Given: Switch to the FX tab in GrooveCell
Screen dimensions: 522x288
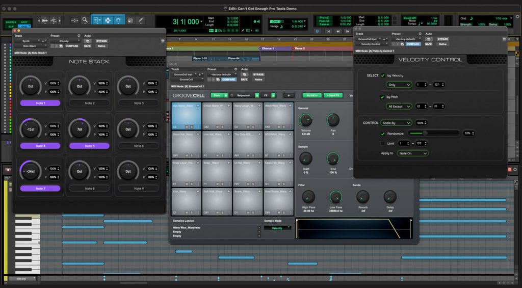Looking at the screenshot, I should click(266, 95).
